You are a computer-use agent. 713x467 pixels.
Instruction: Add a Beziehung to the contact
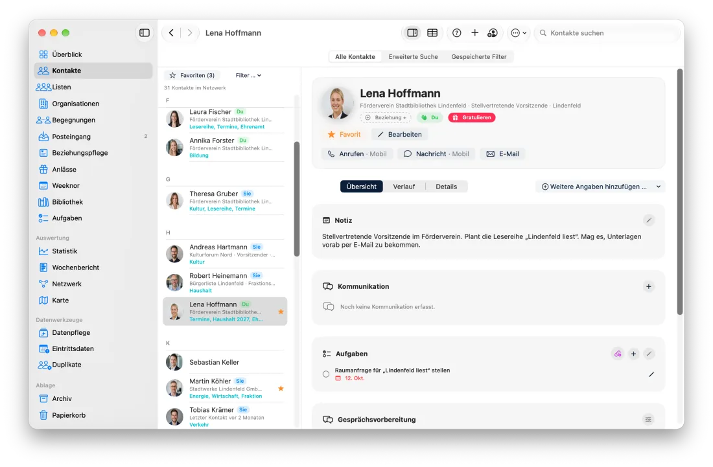(386, 118)
